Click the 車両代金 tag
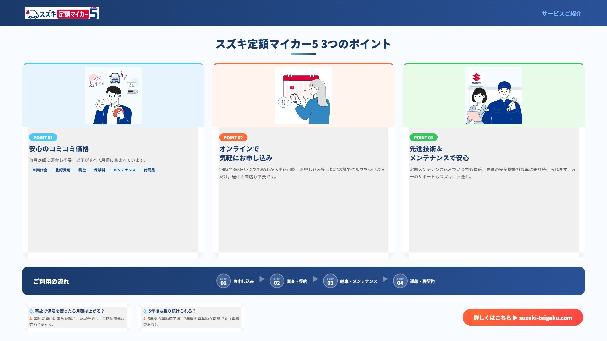Image resolution: width=607 pixels, height=341 pixels. (x=40, y=170)
